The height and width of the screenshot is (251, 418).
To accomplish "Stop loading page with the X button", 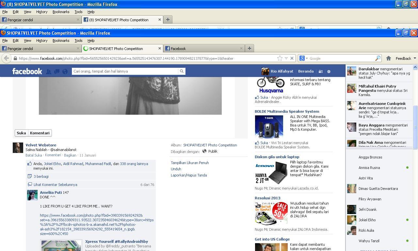I will pos(292,59).
